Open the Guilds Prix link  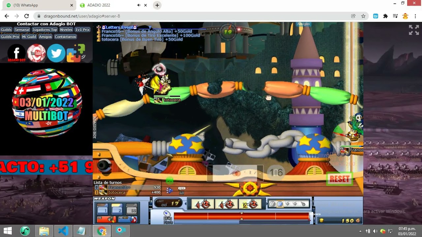(x=10, y=37)
